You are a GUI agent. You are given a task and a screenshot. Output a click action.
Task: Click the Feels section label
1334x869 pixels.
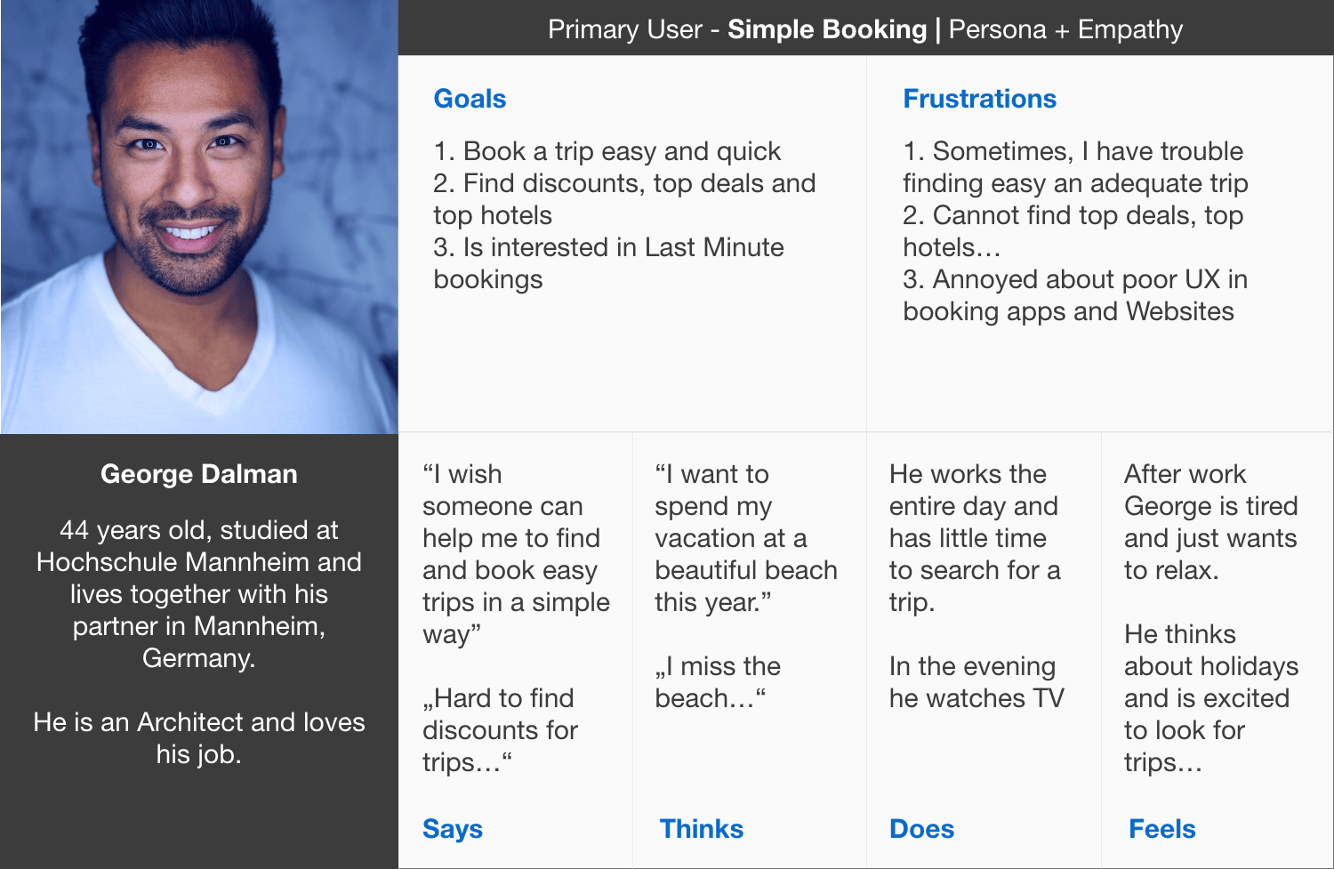coord(1161,829)
